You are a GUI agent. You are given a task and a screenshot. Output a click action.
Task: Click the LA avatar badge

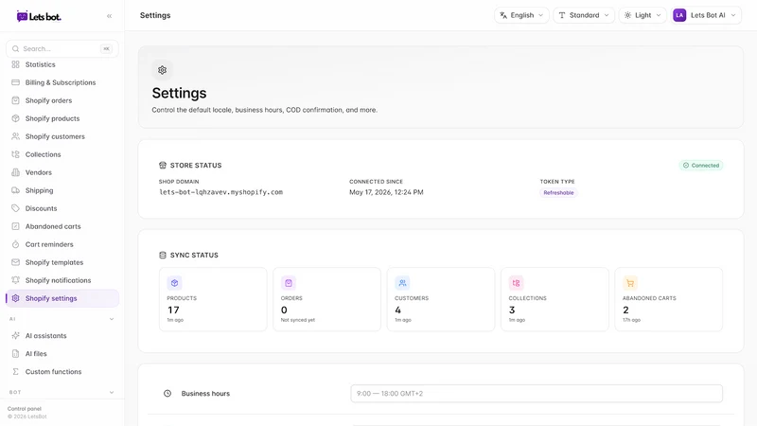click(x=679, y=15)
